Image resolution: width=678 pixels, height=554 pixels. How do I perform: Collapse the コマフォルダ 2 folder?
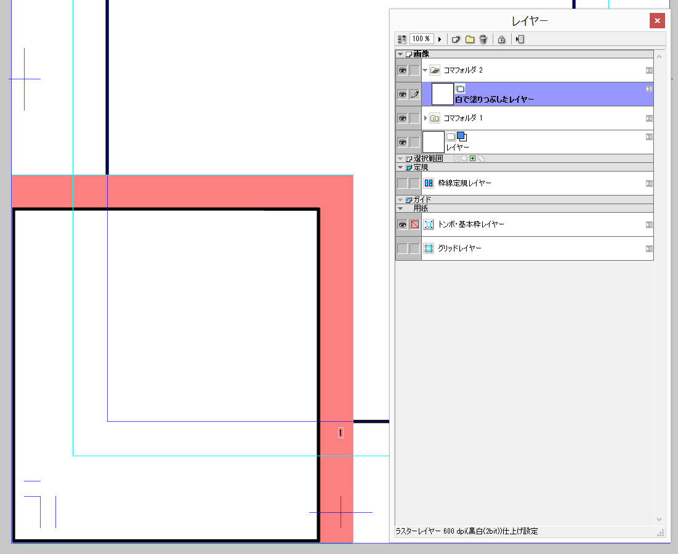(425, 71)
